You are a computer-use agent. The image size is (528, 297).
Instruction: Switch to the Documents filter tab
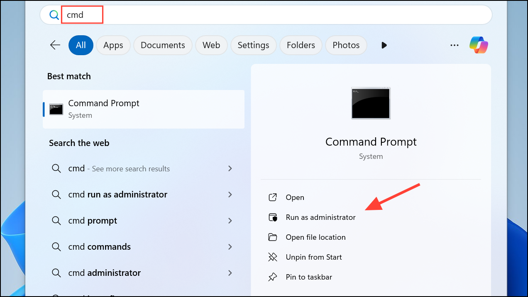[x=163, y=45]
